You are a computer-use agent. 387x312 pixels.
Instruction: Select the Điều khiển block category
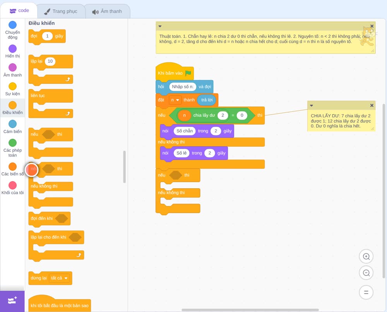click(x=12, y=108)
